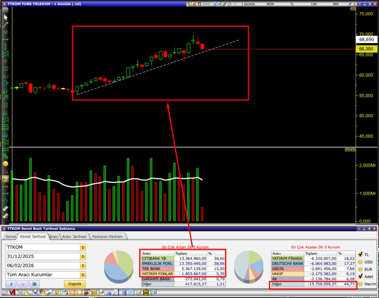Click the calendar-like building icon in bottom toolbar
The image size is (379, 298).
[x=146, y=292]
